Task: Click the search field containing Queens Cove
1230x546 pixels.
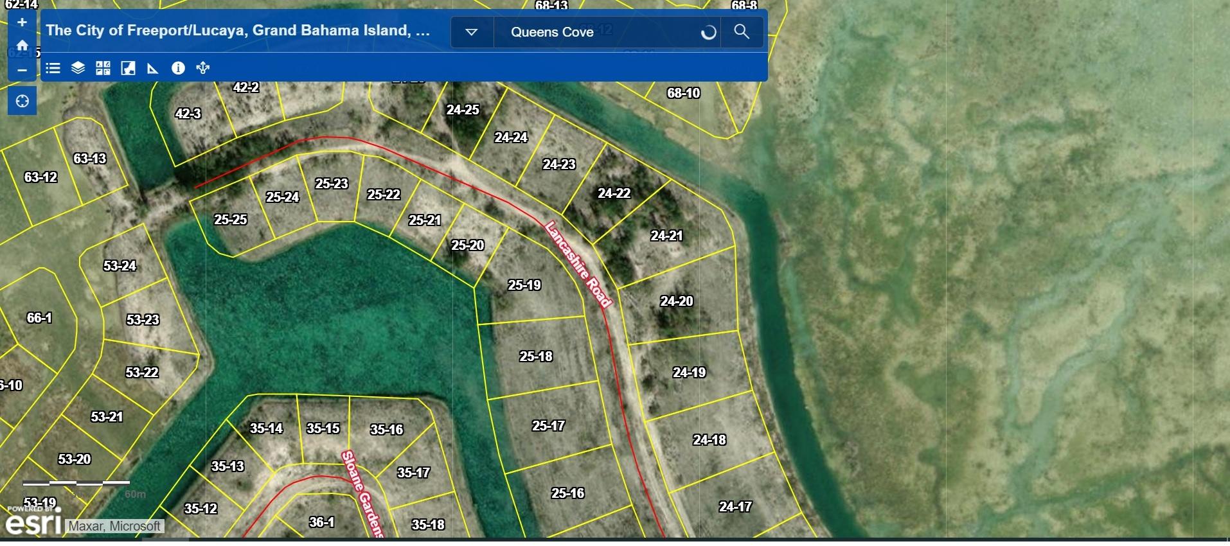Action: 598,32
